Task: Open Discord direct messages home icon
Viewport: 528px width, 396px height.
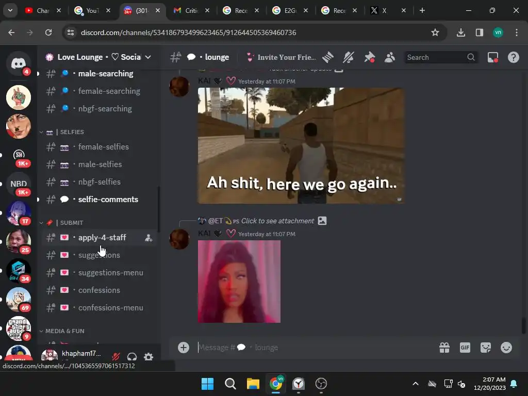Action: point(19,63)
